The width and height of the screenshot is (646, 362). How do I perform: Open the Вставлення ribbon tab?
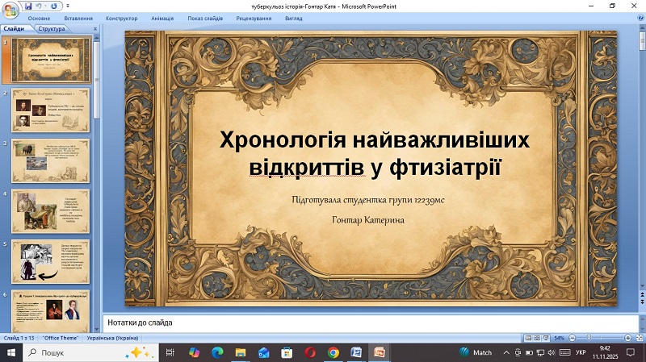coord(78,18)
